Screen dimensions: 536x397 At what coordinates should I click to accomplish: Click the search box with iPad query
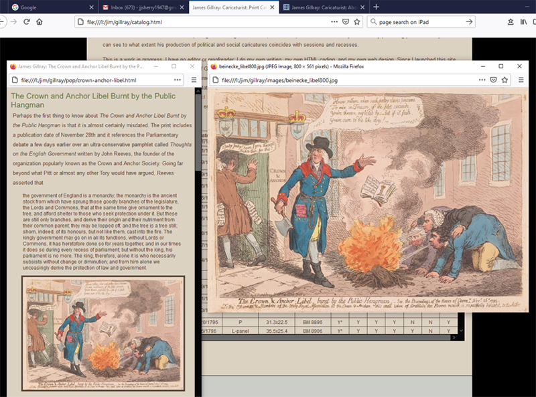(415, 21)
